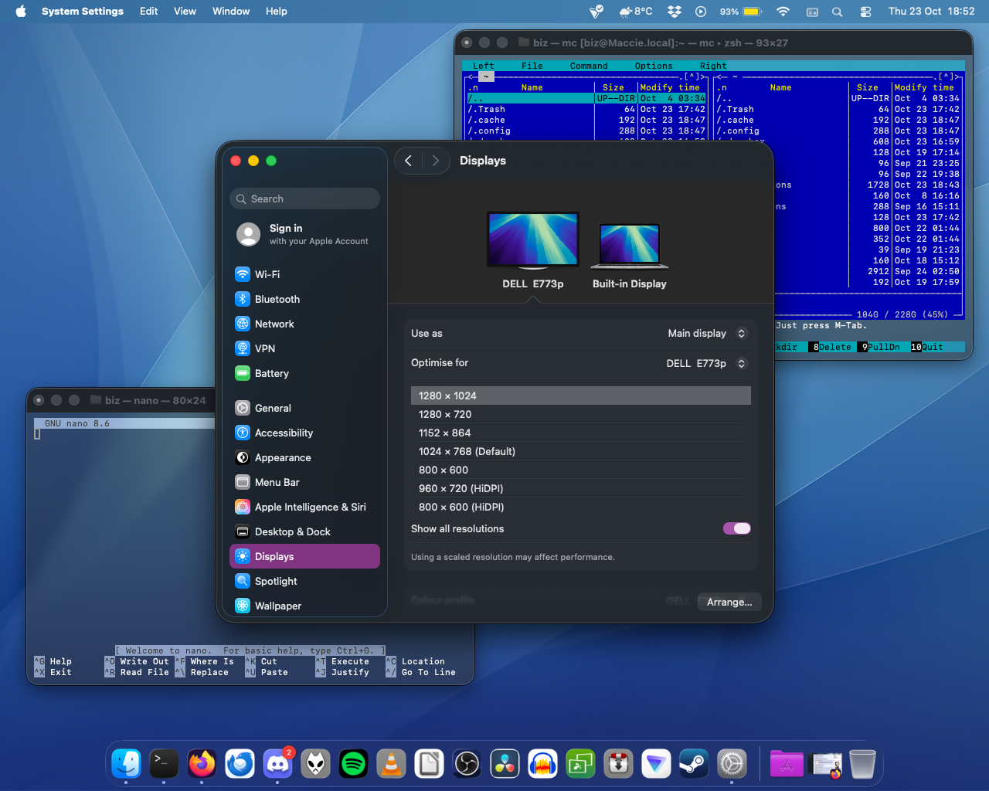Click the Arrange... button
Image resolution: width=989 pixels, height=791 pixels.
(x=729, y=602)
